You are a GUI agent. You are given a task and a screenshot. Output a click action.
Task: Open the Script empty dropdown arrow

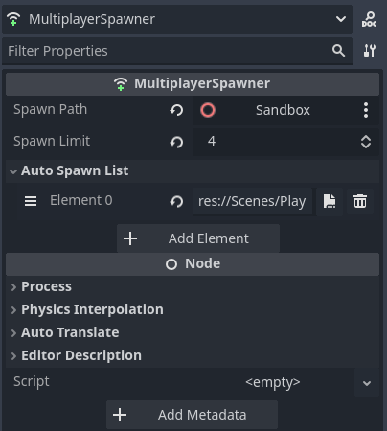point(367,383)
